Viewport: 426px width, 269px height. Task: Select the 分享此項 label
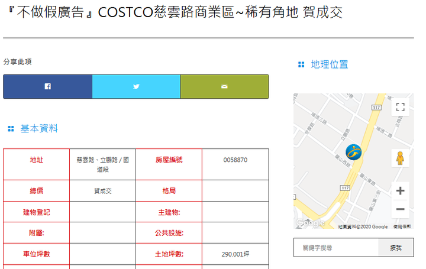click(17, 61)
